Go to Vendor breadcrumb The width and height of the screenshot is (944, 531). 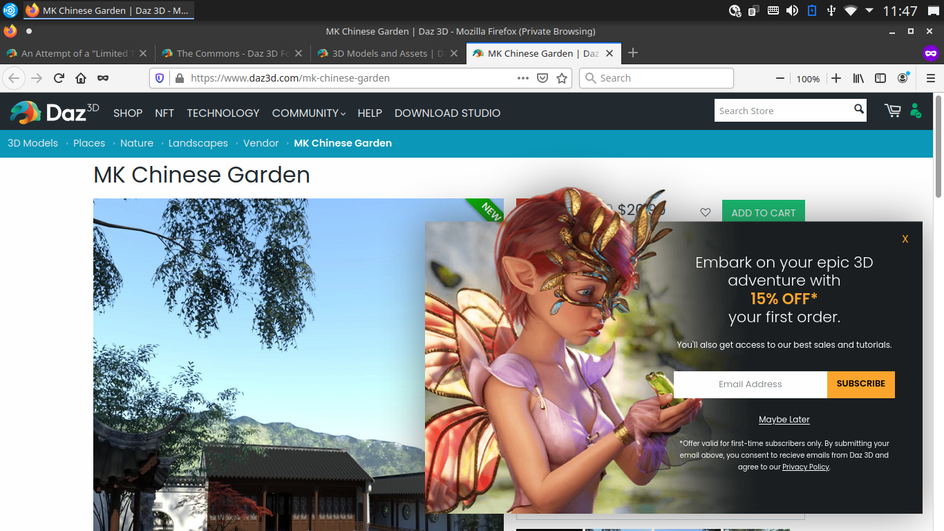coord(261,143)
